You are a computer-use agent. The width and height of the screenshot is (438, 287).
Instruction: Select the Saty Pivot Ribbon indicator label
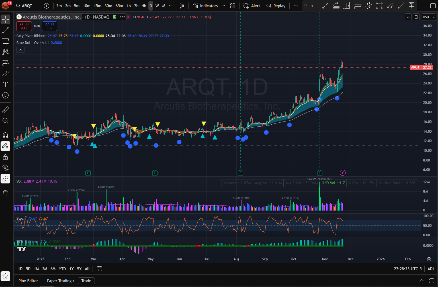(31, 36)
